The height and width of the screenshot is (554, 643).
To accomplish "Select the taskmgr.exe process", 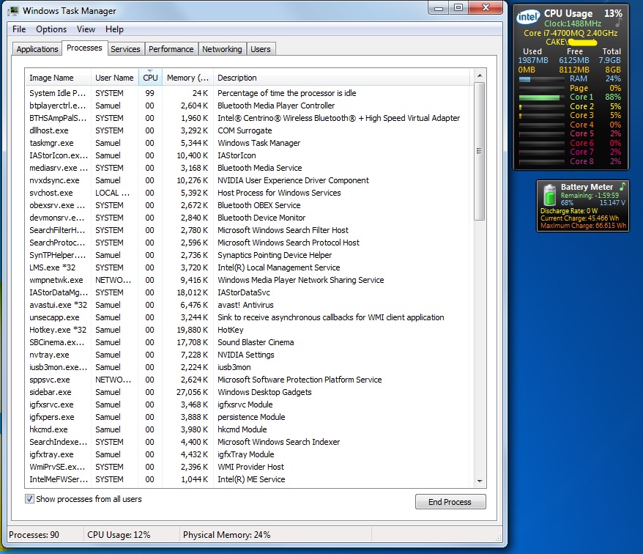I will (248, 143).
